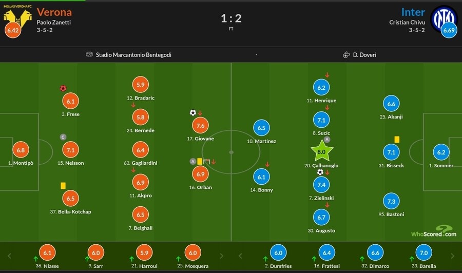This screenshot has width=462, height=273.
Task: Click the assist badge above Çalhanoglu's star
Action: (327, 139)
